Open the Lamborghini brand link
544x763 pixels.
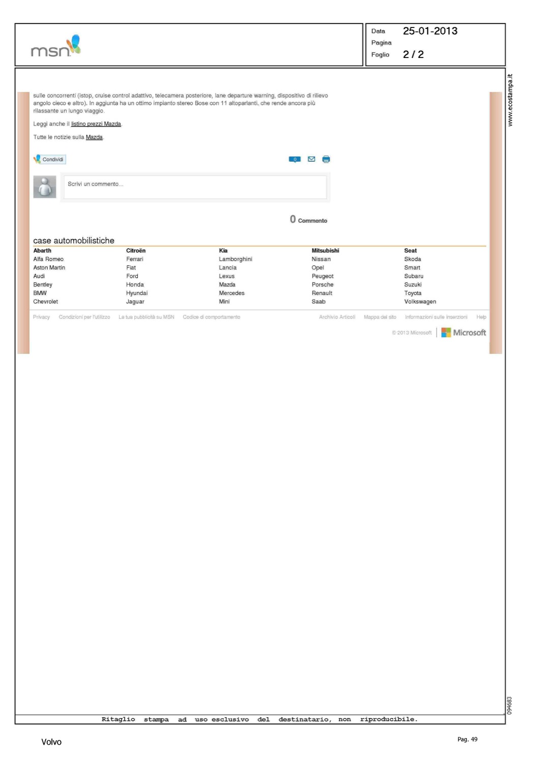tap(235, 259)
